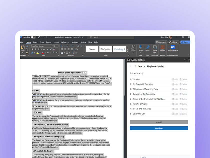Select the Format Painter brush
Screen dimensions: 210x158
[x=27, y=52]
